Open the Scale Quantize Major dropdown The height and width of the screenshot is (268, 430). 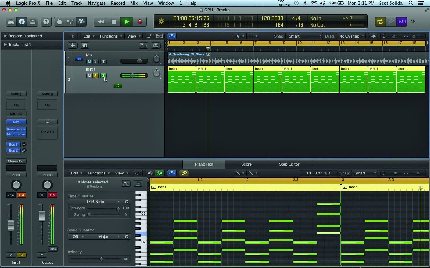tap(104, 236)
